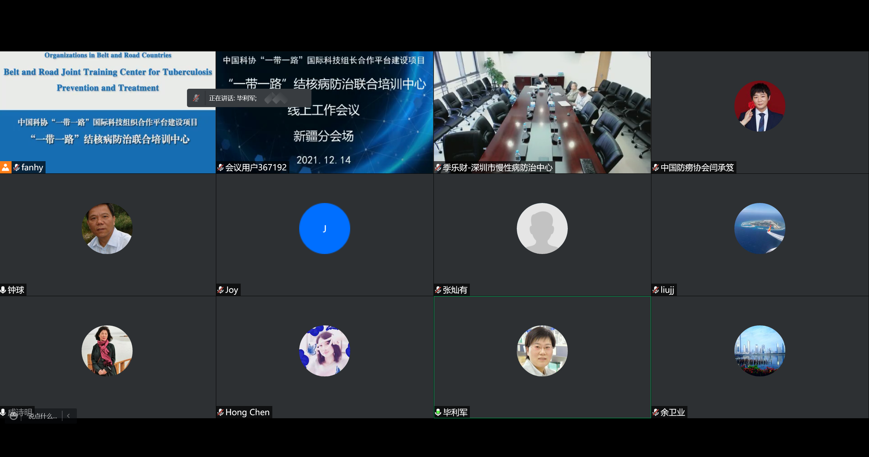
Task: Collapse the chat input bar with the chevron
Action: pyautogui.click(x=68, y=416)
